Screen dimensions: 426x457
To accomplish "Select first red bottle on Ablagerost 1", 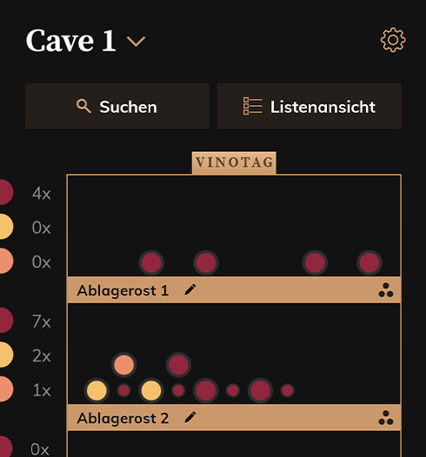I will pos(151,262).
